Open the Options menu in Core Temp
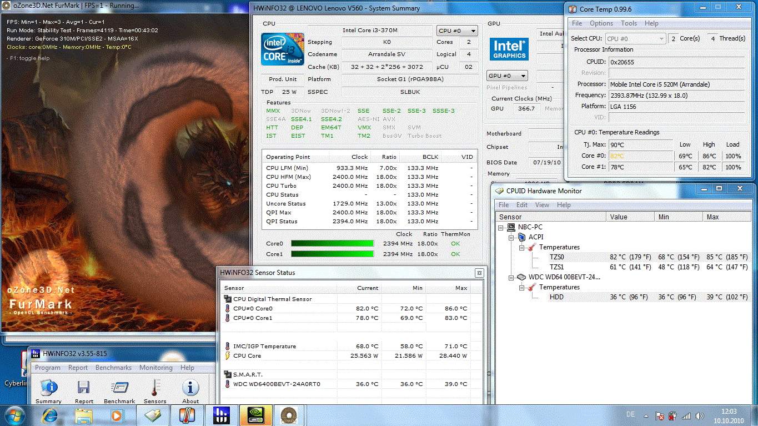The width and height of the screenshot is (758, 426). (601, 23)
